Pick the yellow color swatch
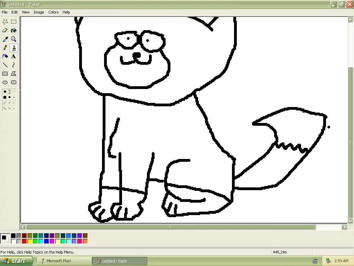The width and height of the screenshot is (354, 266). [30, 241]
